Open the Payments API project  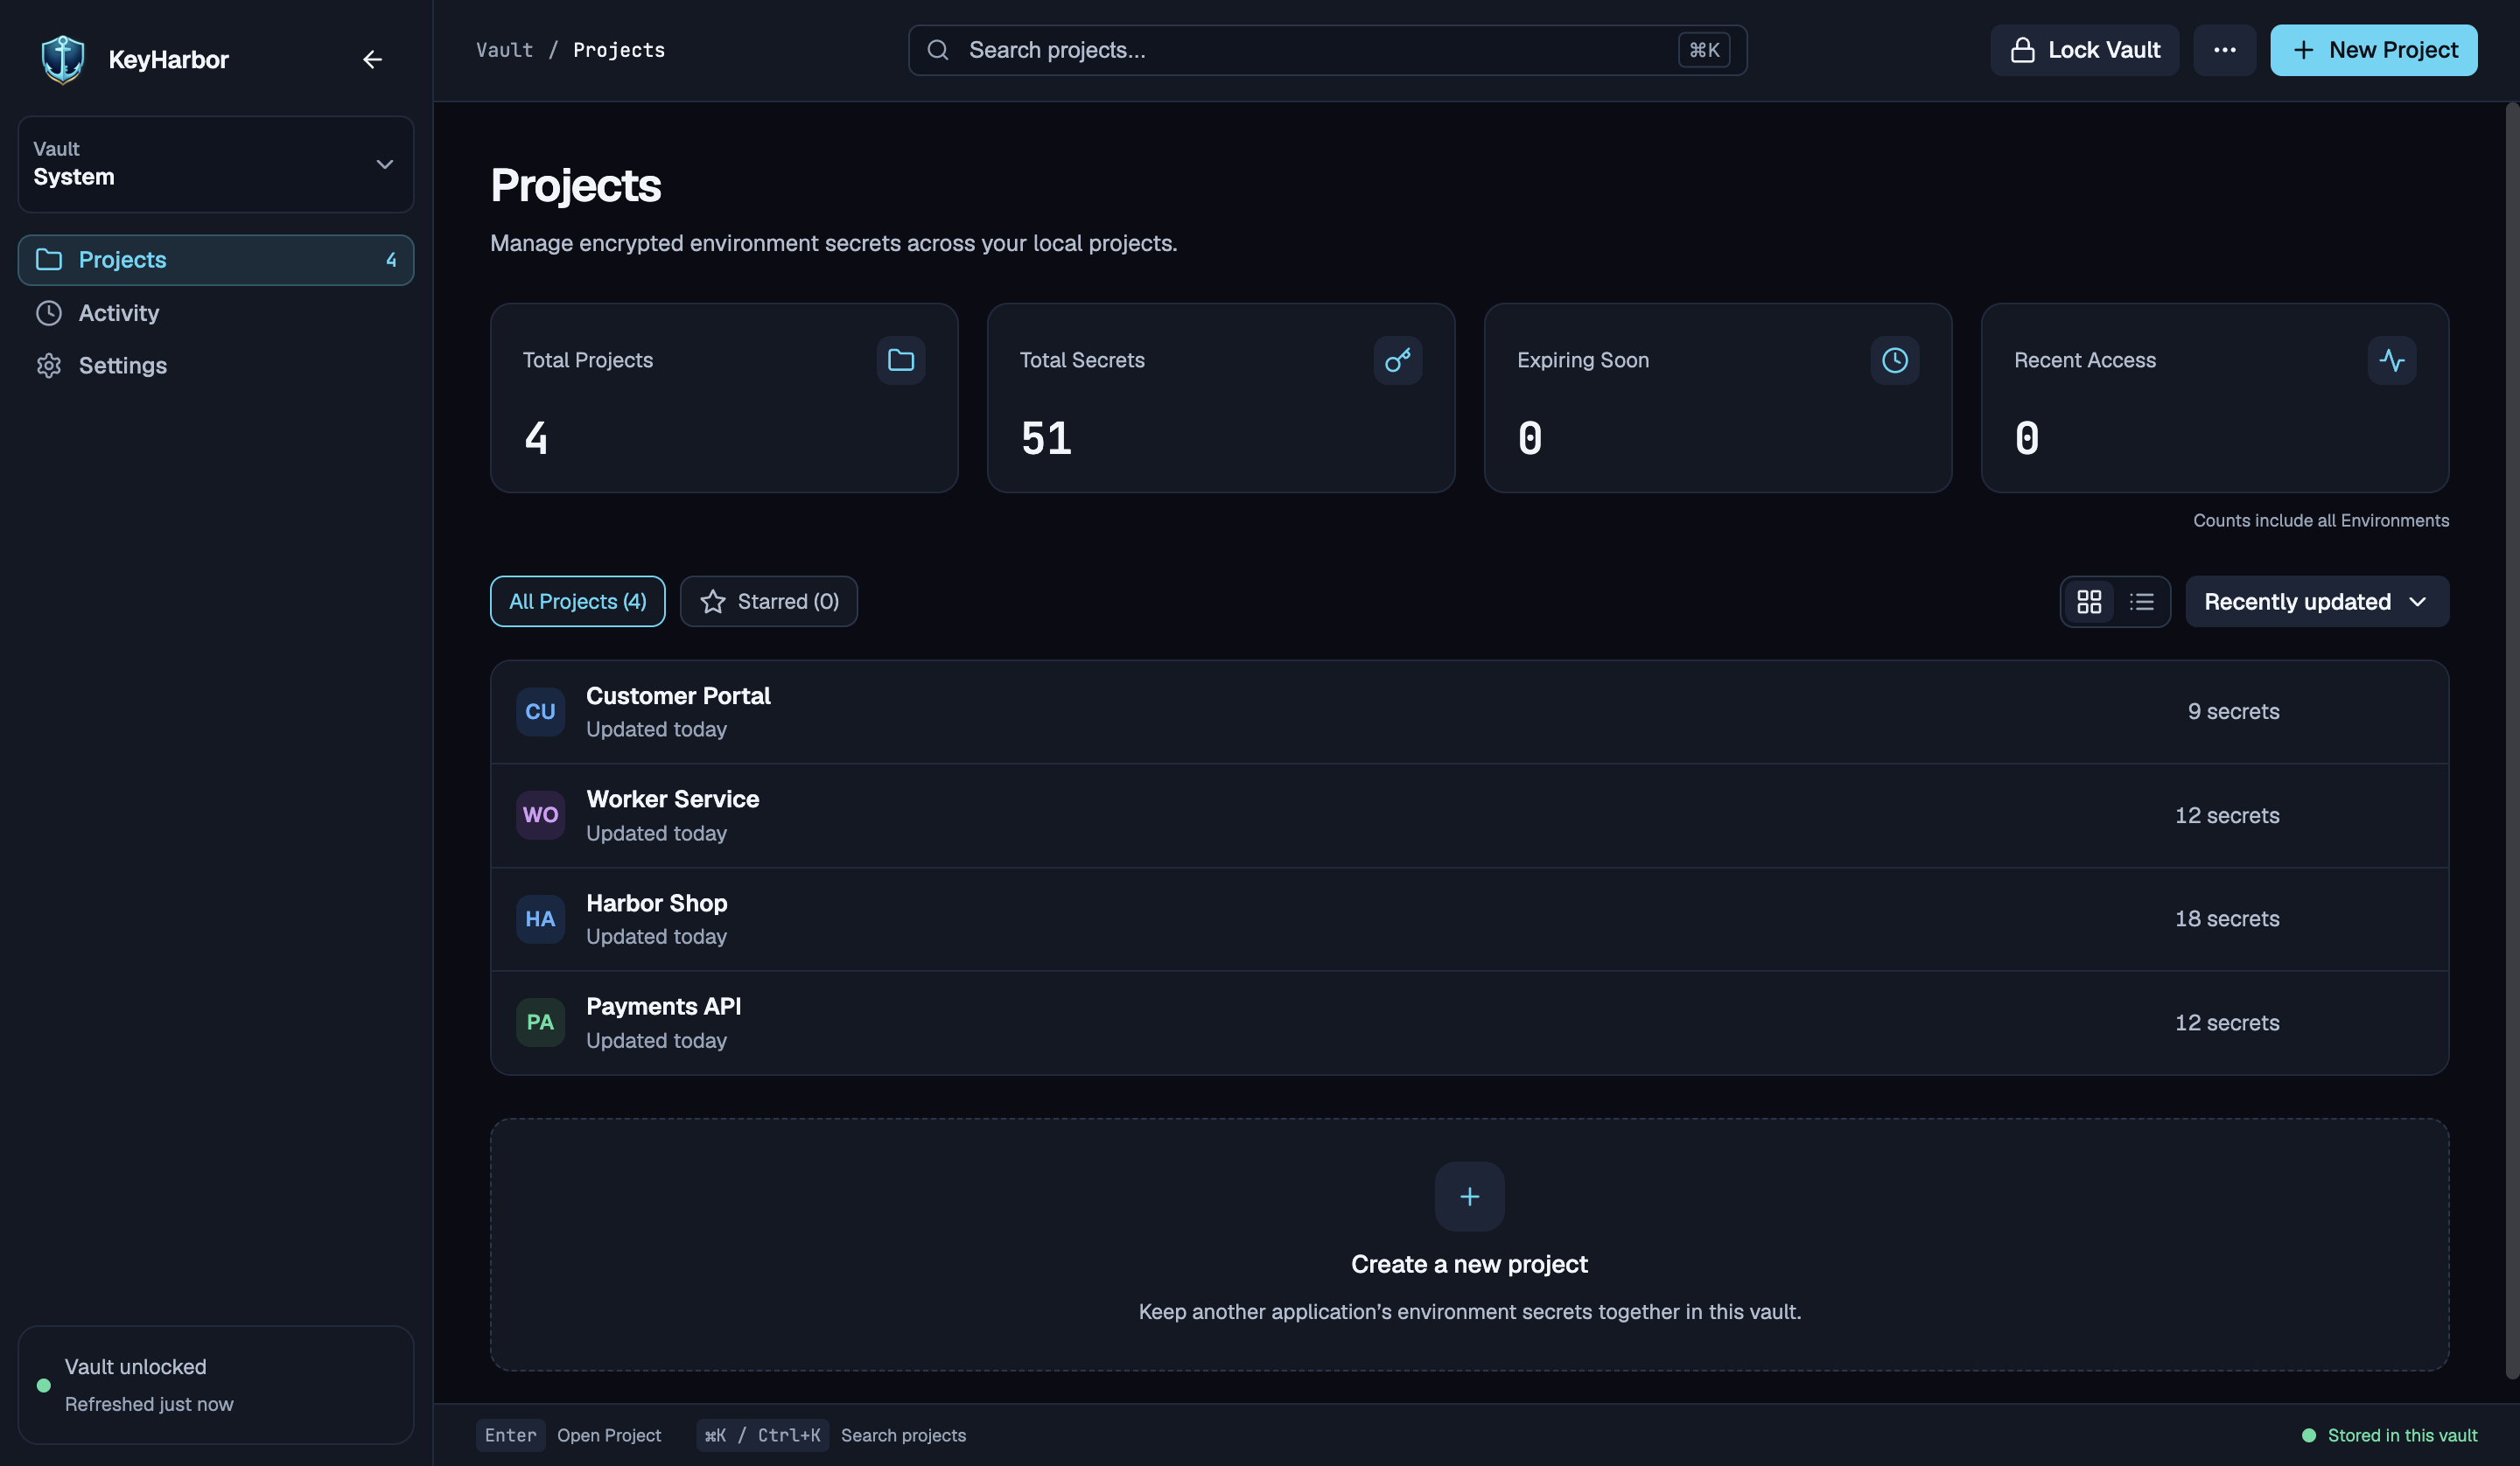pos(1469,1022)
